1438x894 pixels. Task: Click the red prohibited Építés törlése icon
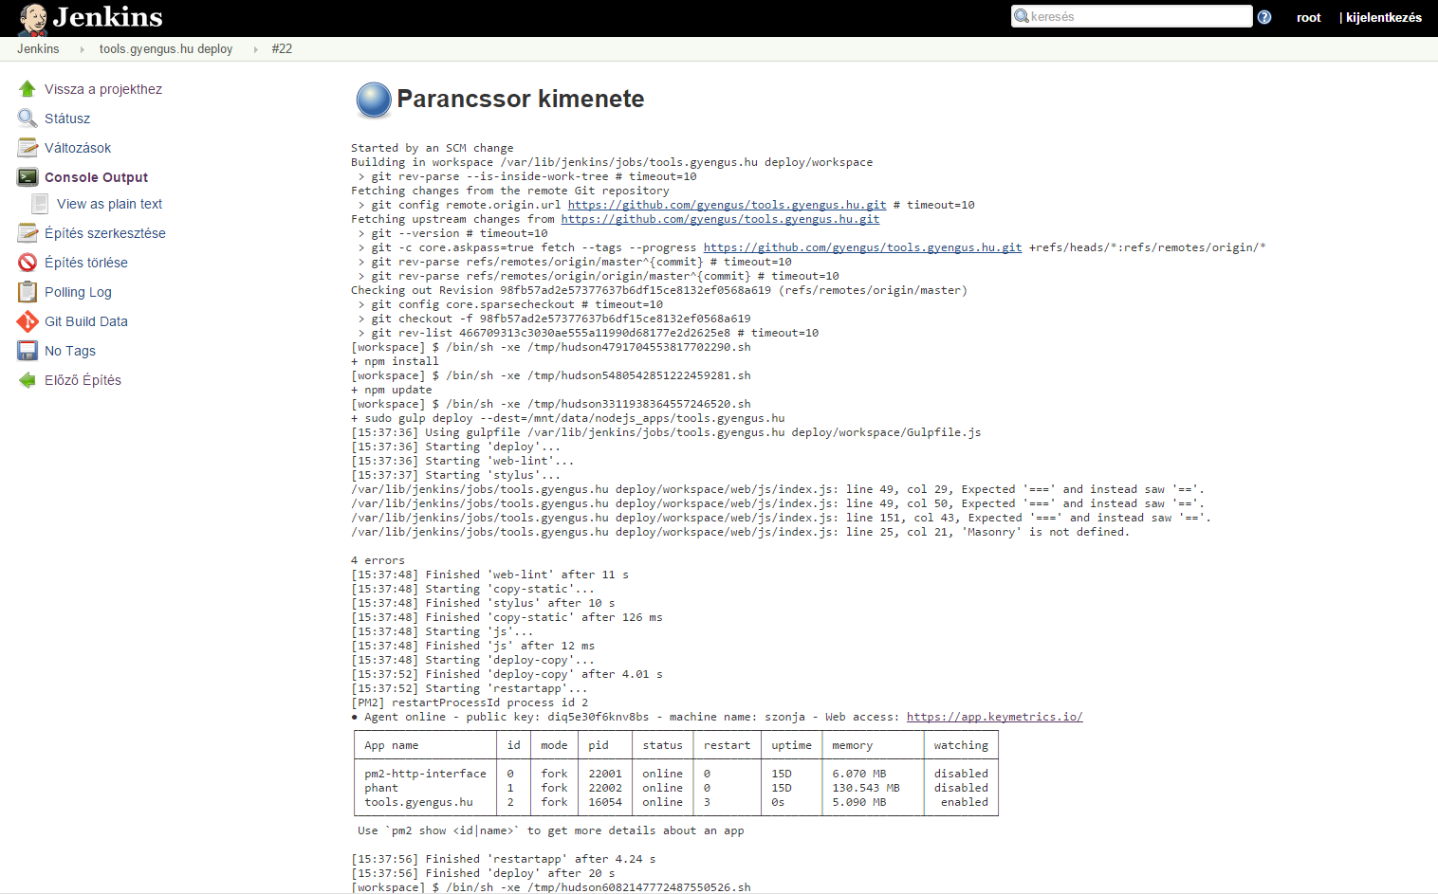(x=28, y=263)
